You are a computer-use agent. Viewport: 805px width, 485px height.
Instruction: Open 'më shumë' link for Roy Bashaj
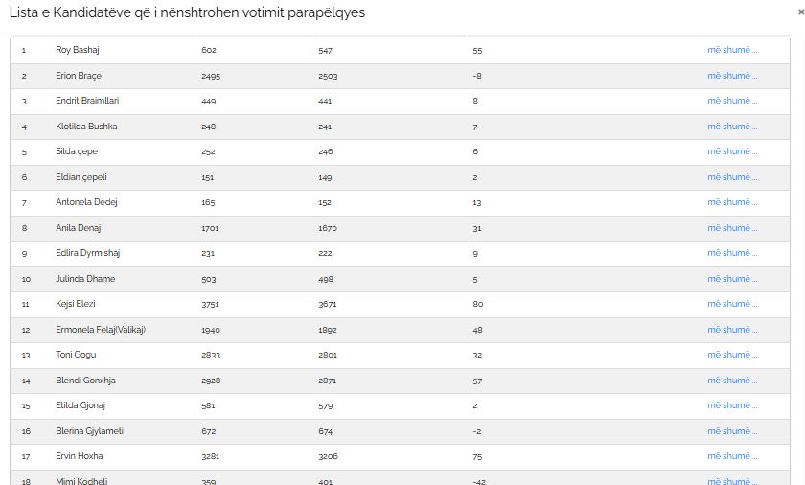pyautogui.click(x=732, y=50)
